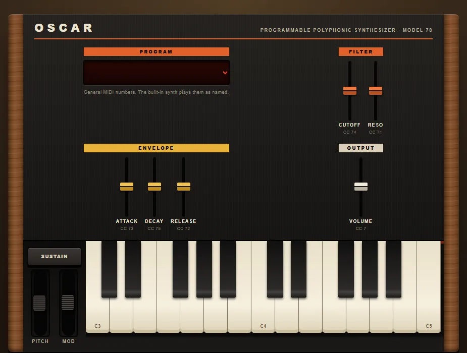The width and height of the screenshot is (467, 353).
Task: Play the C3 white key
Action: (97, 315)
